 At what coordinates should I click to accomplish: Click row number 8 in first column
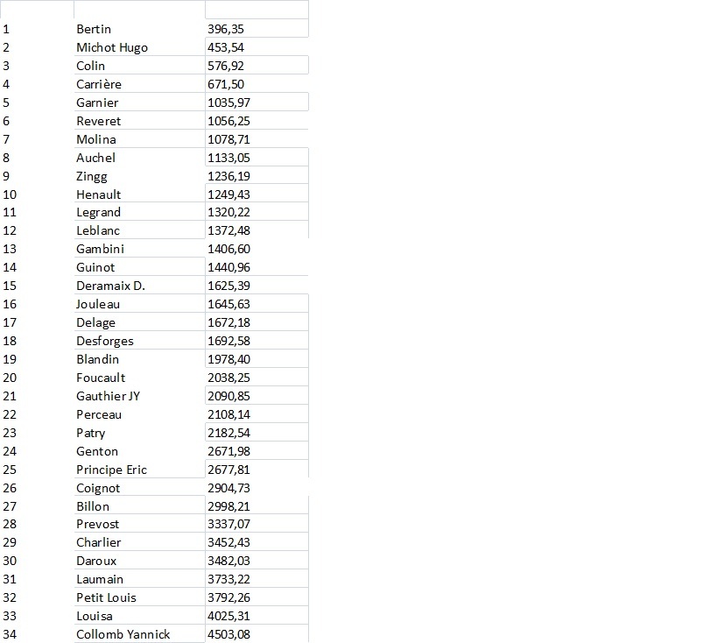[7, 158]
